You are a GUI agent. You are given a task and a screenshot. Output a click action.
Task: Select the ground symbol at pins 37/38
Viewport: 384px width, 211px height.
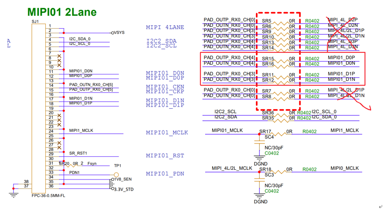(13, 194)
